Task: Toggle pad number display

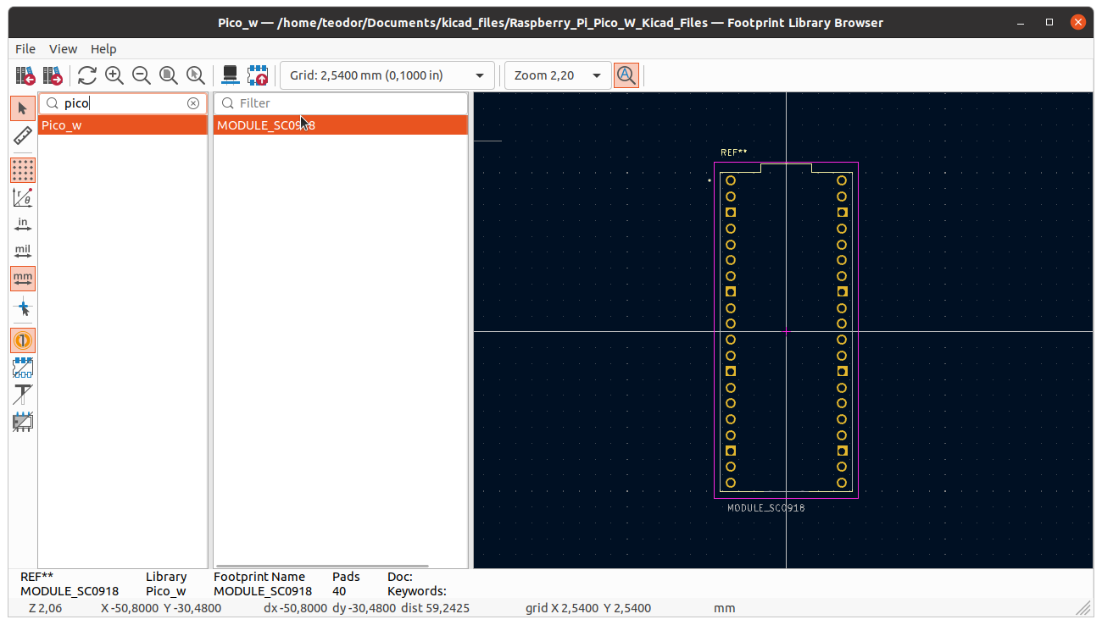Action: pos(23,340)
